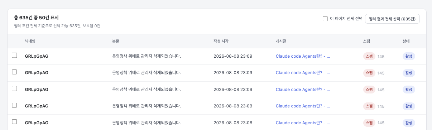
Task: Check the fourth row's checkbox
Action: click(x=14, y=105)
